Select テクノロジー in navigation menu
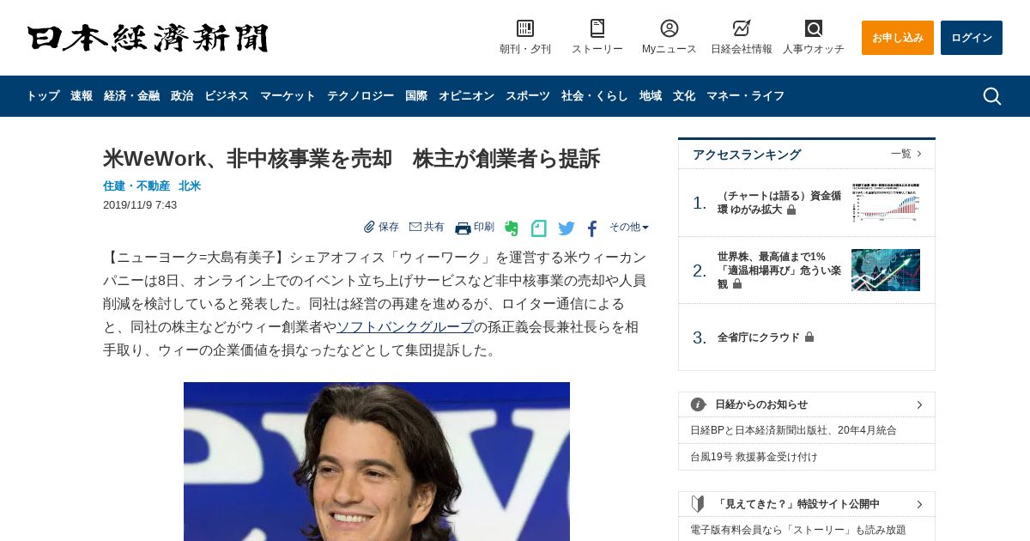 (360, 96)
